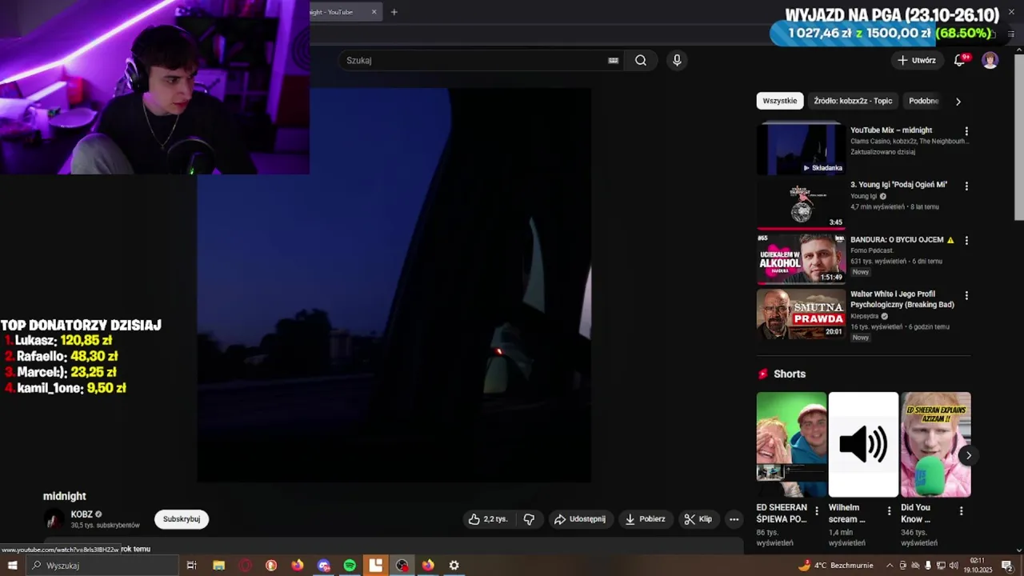Click the microphone tray icon
Viewport: 1024px width, 576px height.
(x=928, y=566)
